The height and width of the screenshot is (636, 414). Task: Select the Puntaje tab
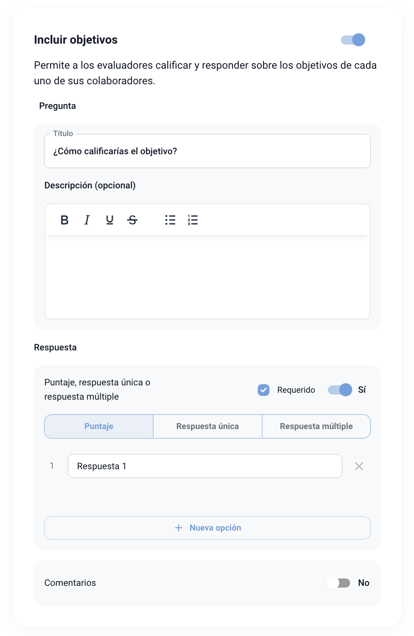[99, 426]
